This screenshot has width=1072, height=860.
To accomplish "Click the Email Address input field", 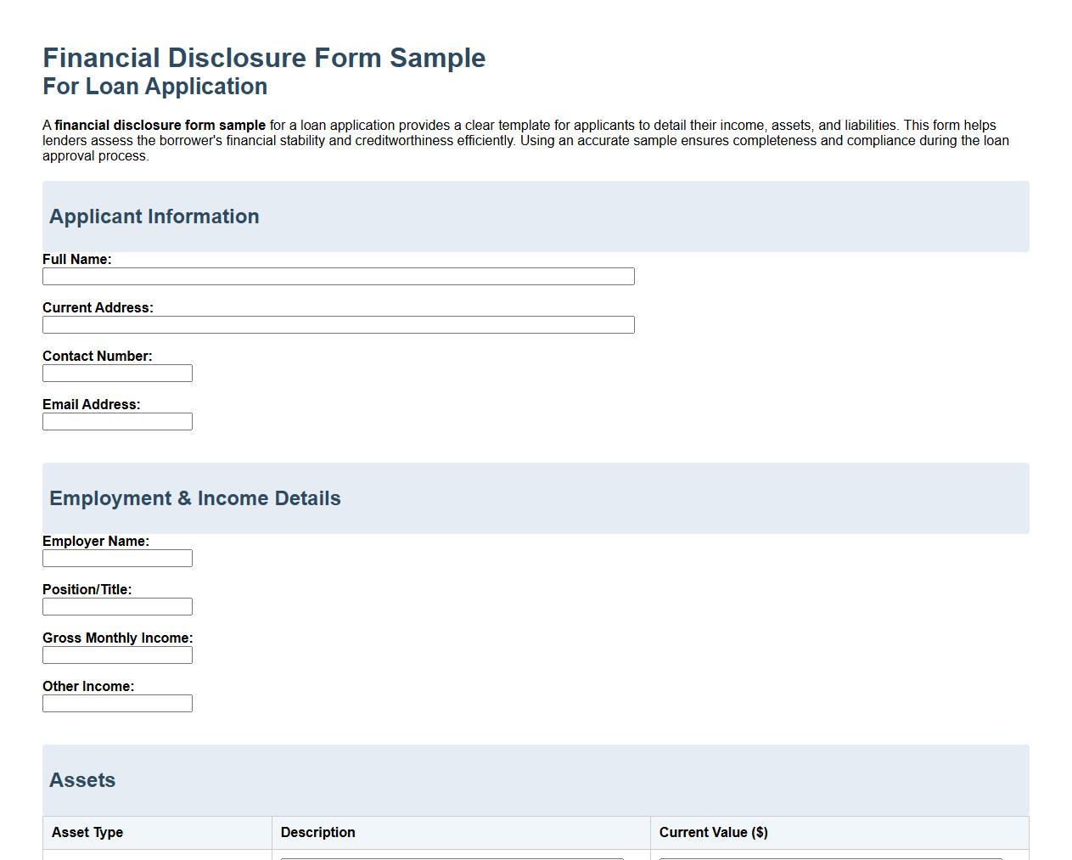I will click(x=117, y=421).
